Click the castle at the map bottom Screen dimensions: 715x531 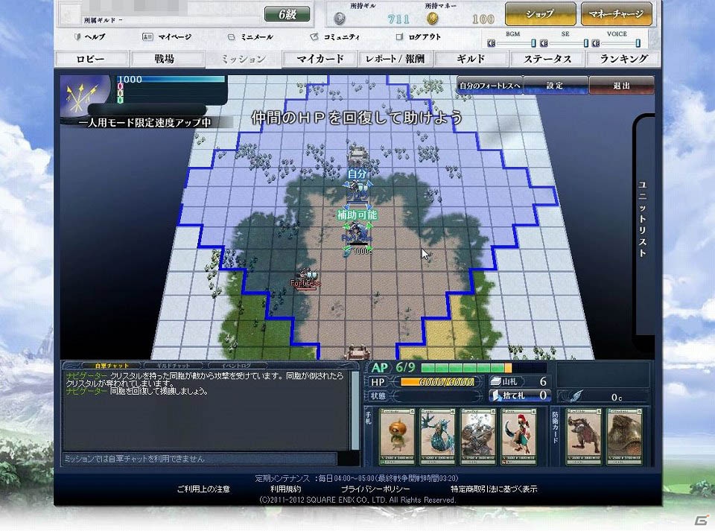(358, 352)
